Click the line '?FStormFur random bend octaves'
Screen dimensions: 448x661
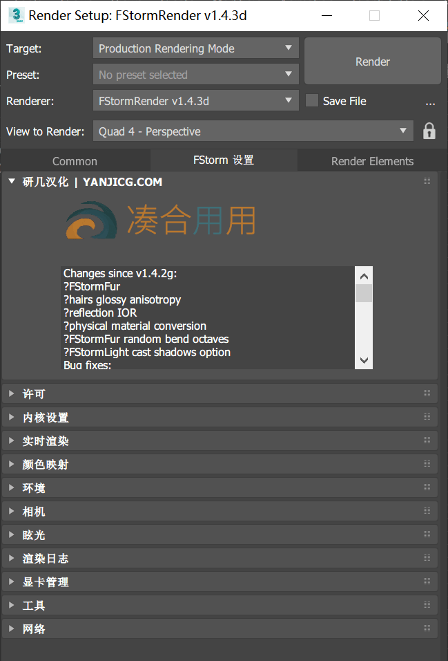click(146, 339)
